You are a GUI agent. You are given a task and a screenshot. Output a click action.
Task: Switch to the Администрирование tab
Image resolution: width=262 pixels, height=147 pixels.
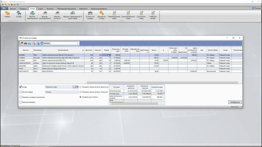tap(99, 9)
